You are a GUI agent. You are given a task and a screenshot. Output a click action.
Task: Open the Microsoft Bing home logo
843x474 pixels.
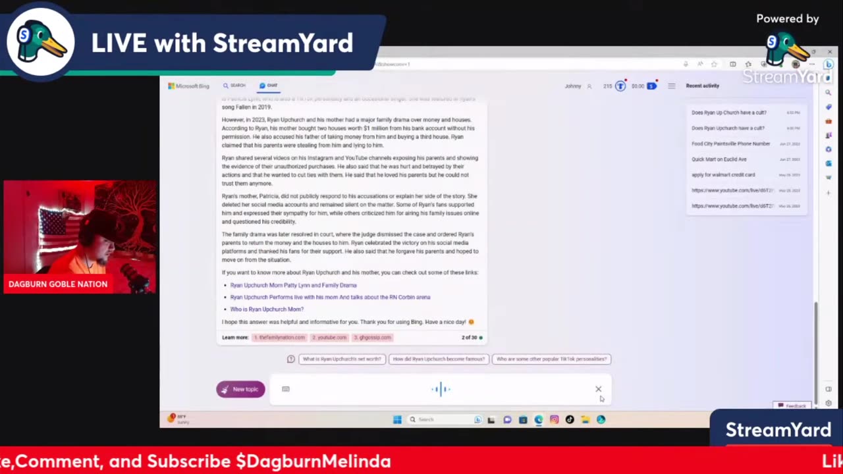(x=188, y=86)
